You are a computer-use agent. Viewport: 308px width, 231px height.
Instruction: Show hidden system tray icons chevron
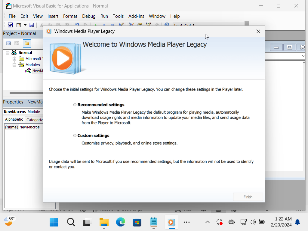(x=208, y=222)
